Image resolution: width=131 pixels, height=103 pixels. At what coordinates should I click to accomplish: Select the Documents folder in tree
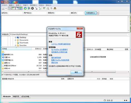(x=24, y=40)
